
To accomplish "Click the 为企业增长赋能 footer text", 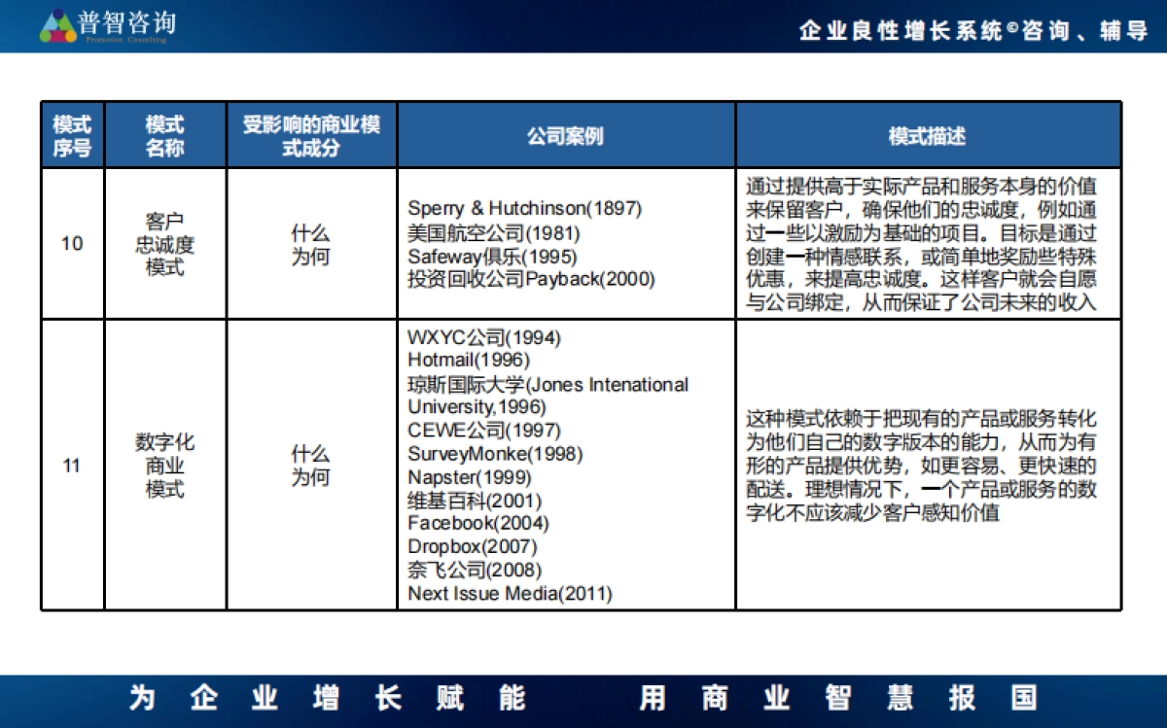I will (x=328, y=697).
